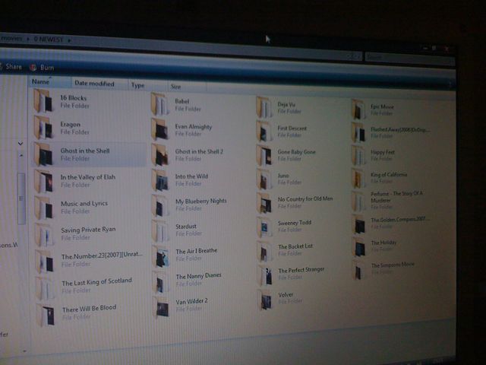Open the Into the Wild folder icon
Viewport: 486px width, 365px height.
[x=161, y=180]
